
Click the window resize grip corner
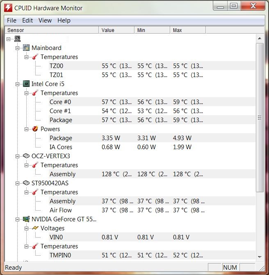[x=262, y=268]
